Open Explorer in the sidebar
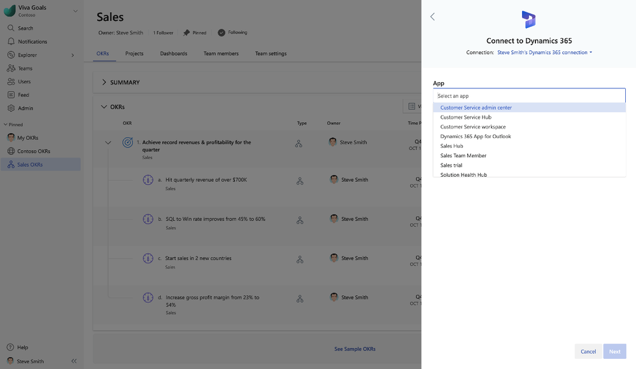Viewport: 636px width, 369px height. [27, 55]
